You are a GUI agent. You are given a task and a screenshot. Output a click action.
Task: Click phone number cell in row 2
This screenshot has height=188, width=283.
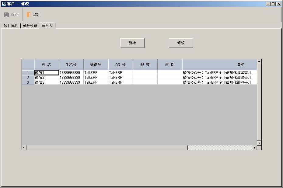pyautogui.click(x=71, y=77)
